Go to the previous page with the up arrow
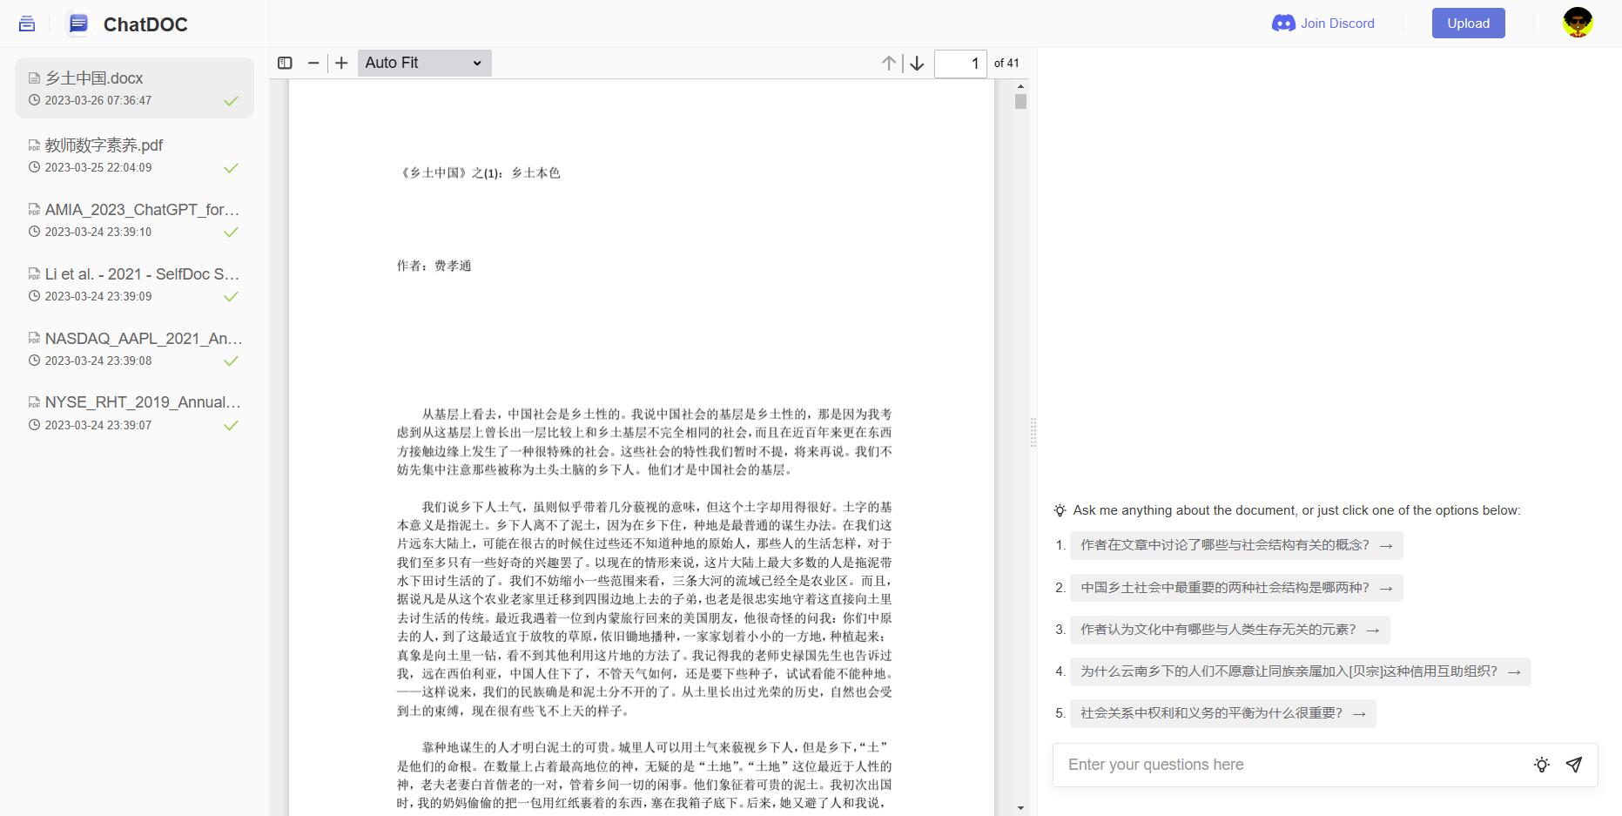1622x816 pixels. coord(889,63)
